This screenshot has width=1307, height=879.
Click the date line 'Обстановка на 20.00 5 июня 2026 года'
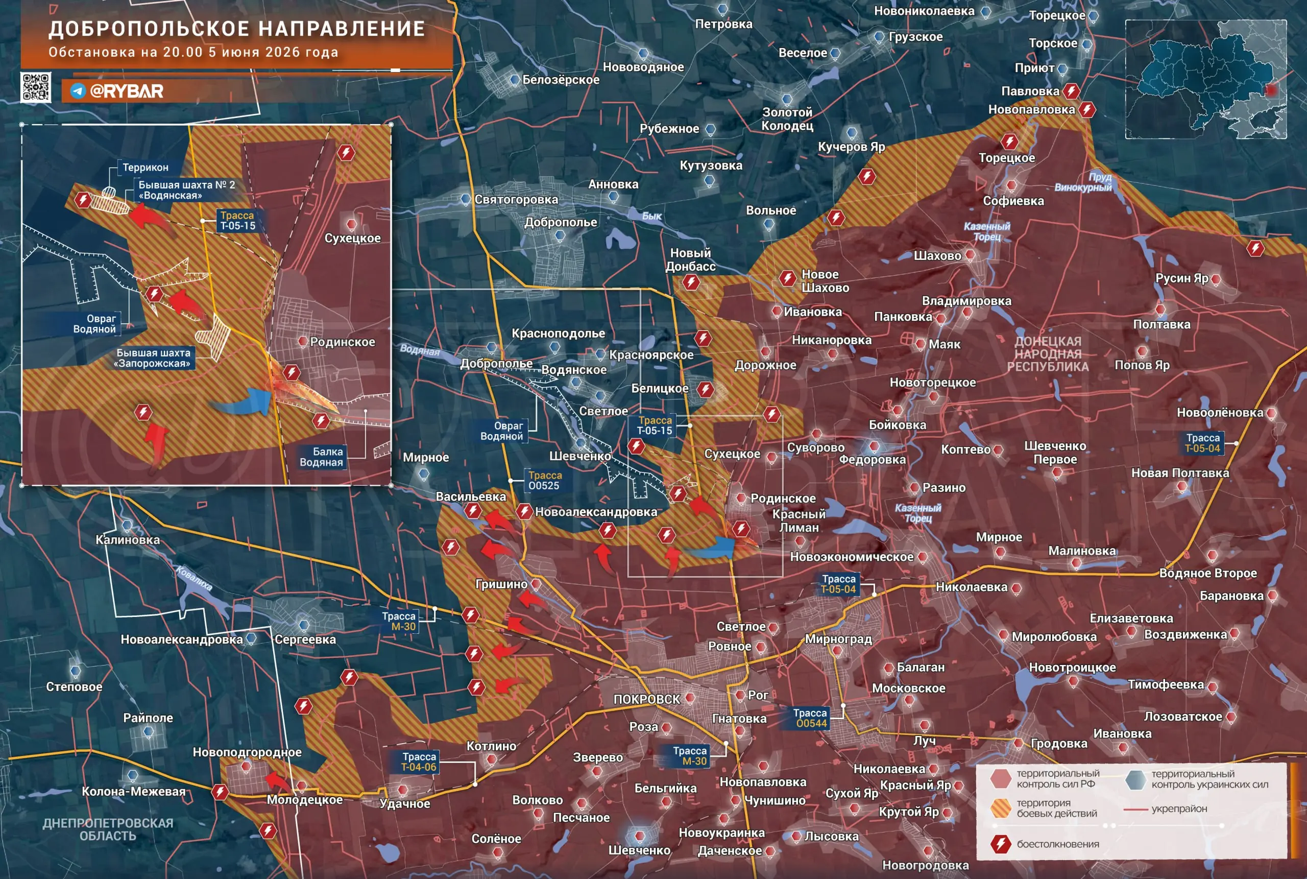coord(193,52)
